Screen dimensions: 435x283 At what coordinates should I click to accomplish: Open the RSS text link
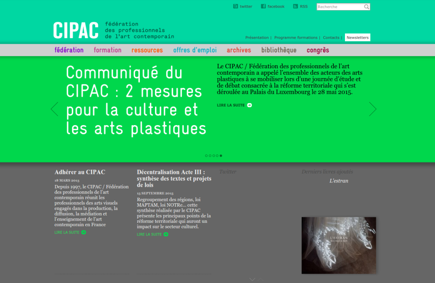(x=304, y=6)
